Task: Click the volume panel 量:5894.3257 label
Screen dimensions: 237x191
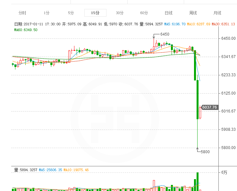Action: click(x=26, y=170)
